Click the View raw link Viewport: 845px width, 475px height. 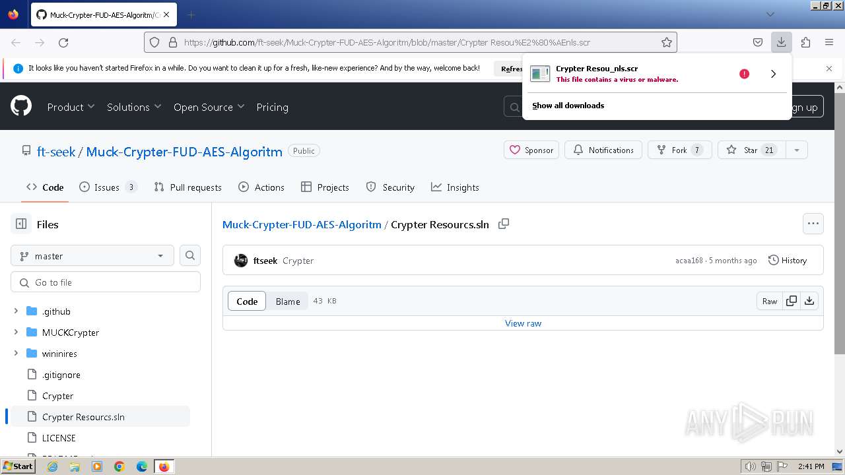click(x=523, y=323)
